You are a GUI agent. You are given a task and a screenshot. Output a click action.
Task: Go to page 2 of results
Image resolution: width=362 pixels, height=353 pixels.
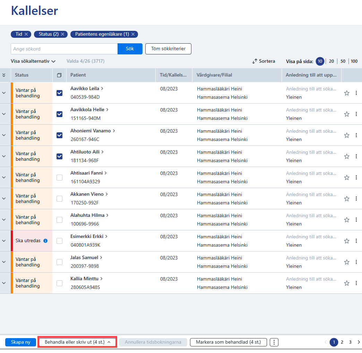tap(342, 342)
